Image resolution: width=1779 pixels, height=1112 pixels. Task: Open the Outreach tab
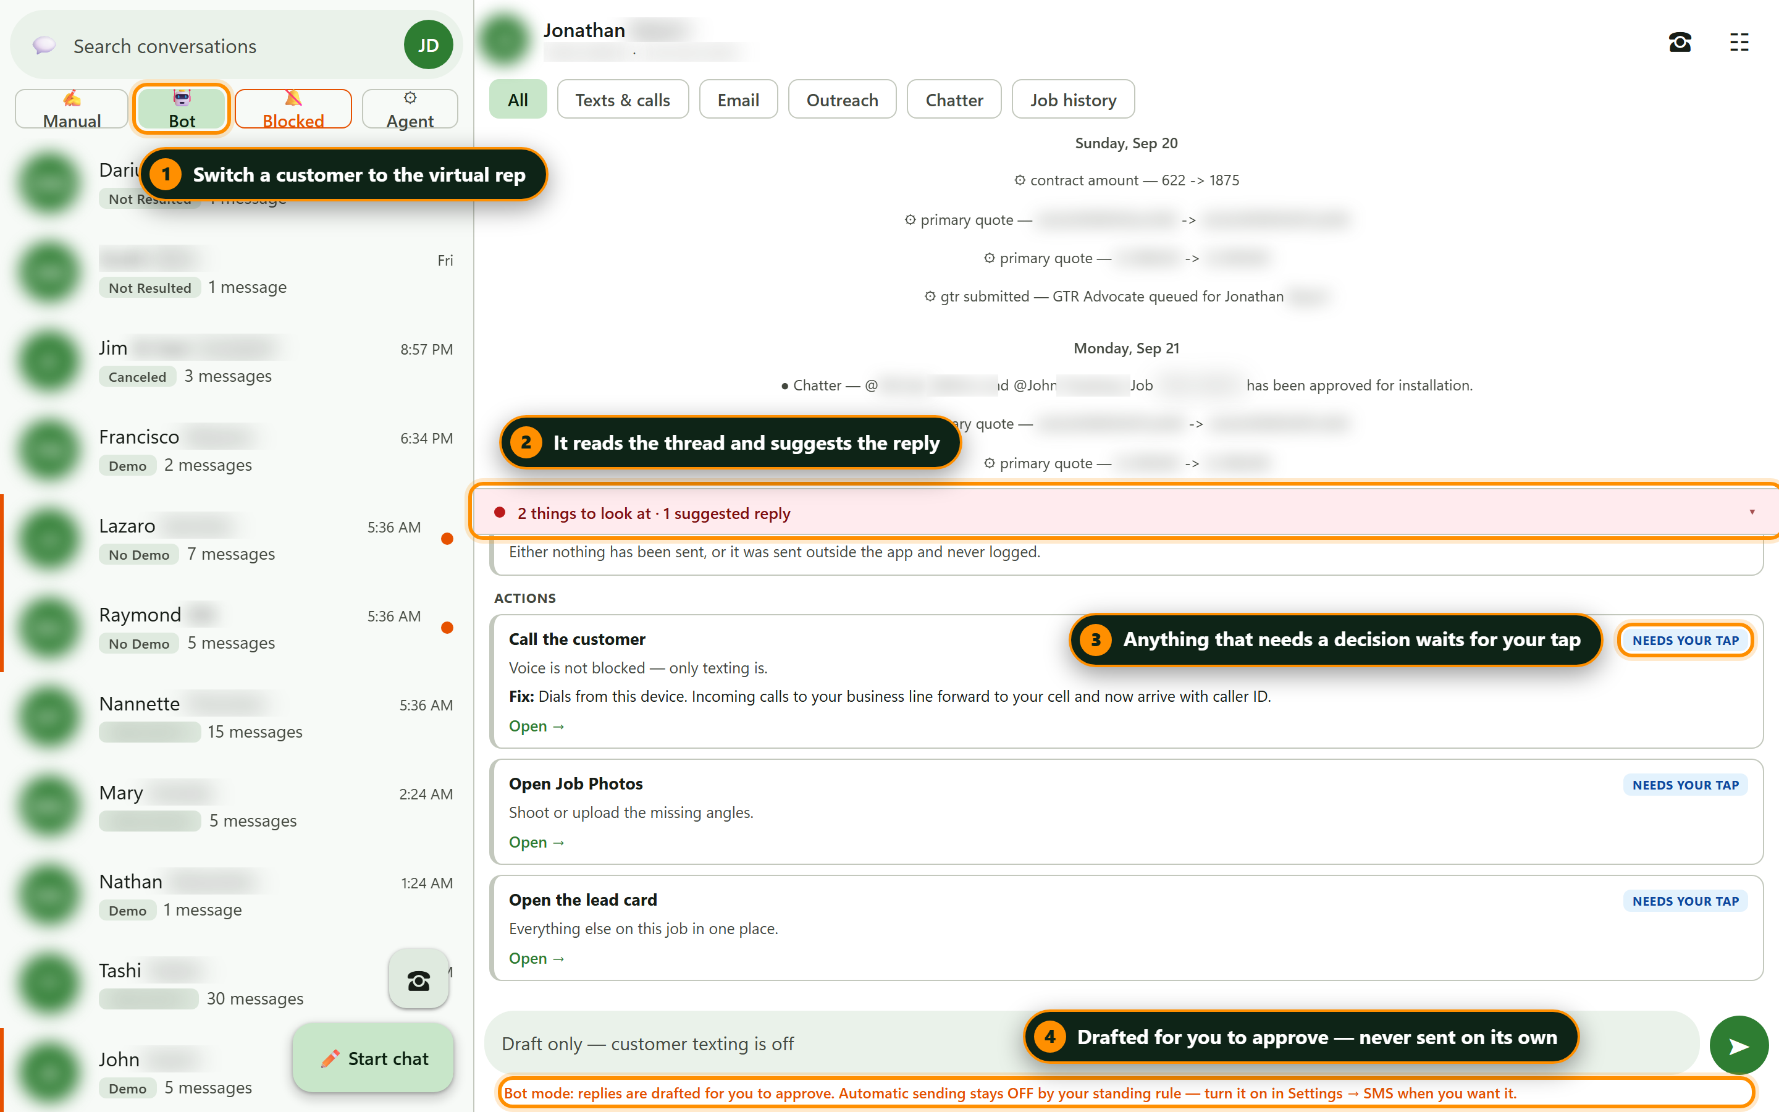coord(842,99)
